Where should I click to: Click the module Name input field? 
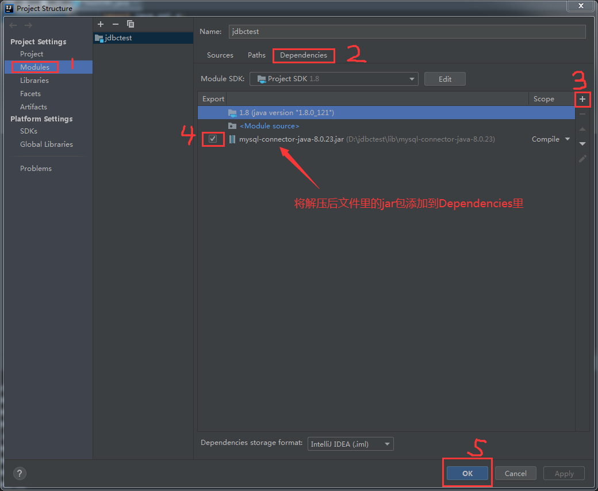coord(407,31)
